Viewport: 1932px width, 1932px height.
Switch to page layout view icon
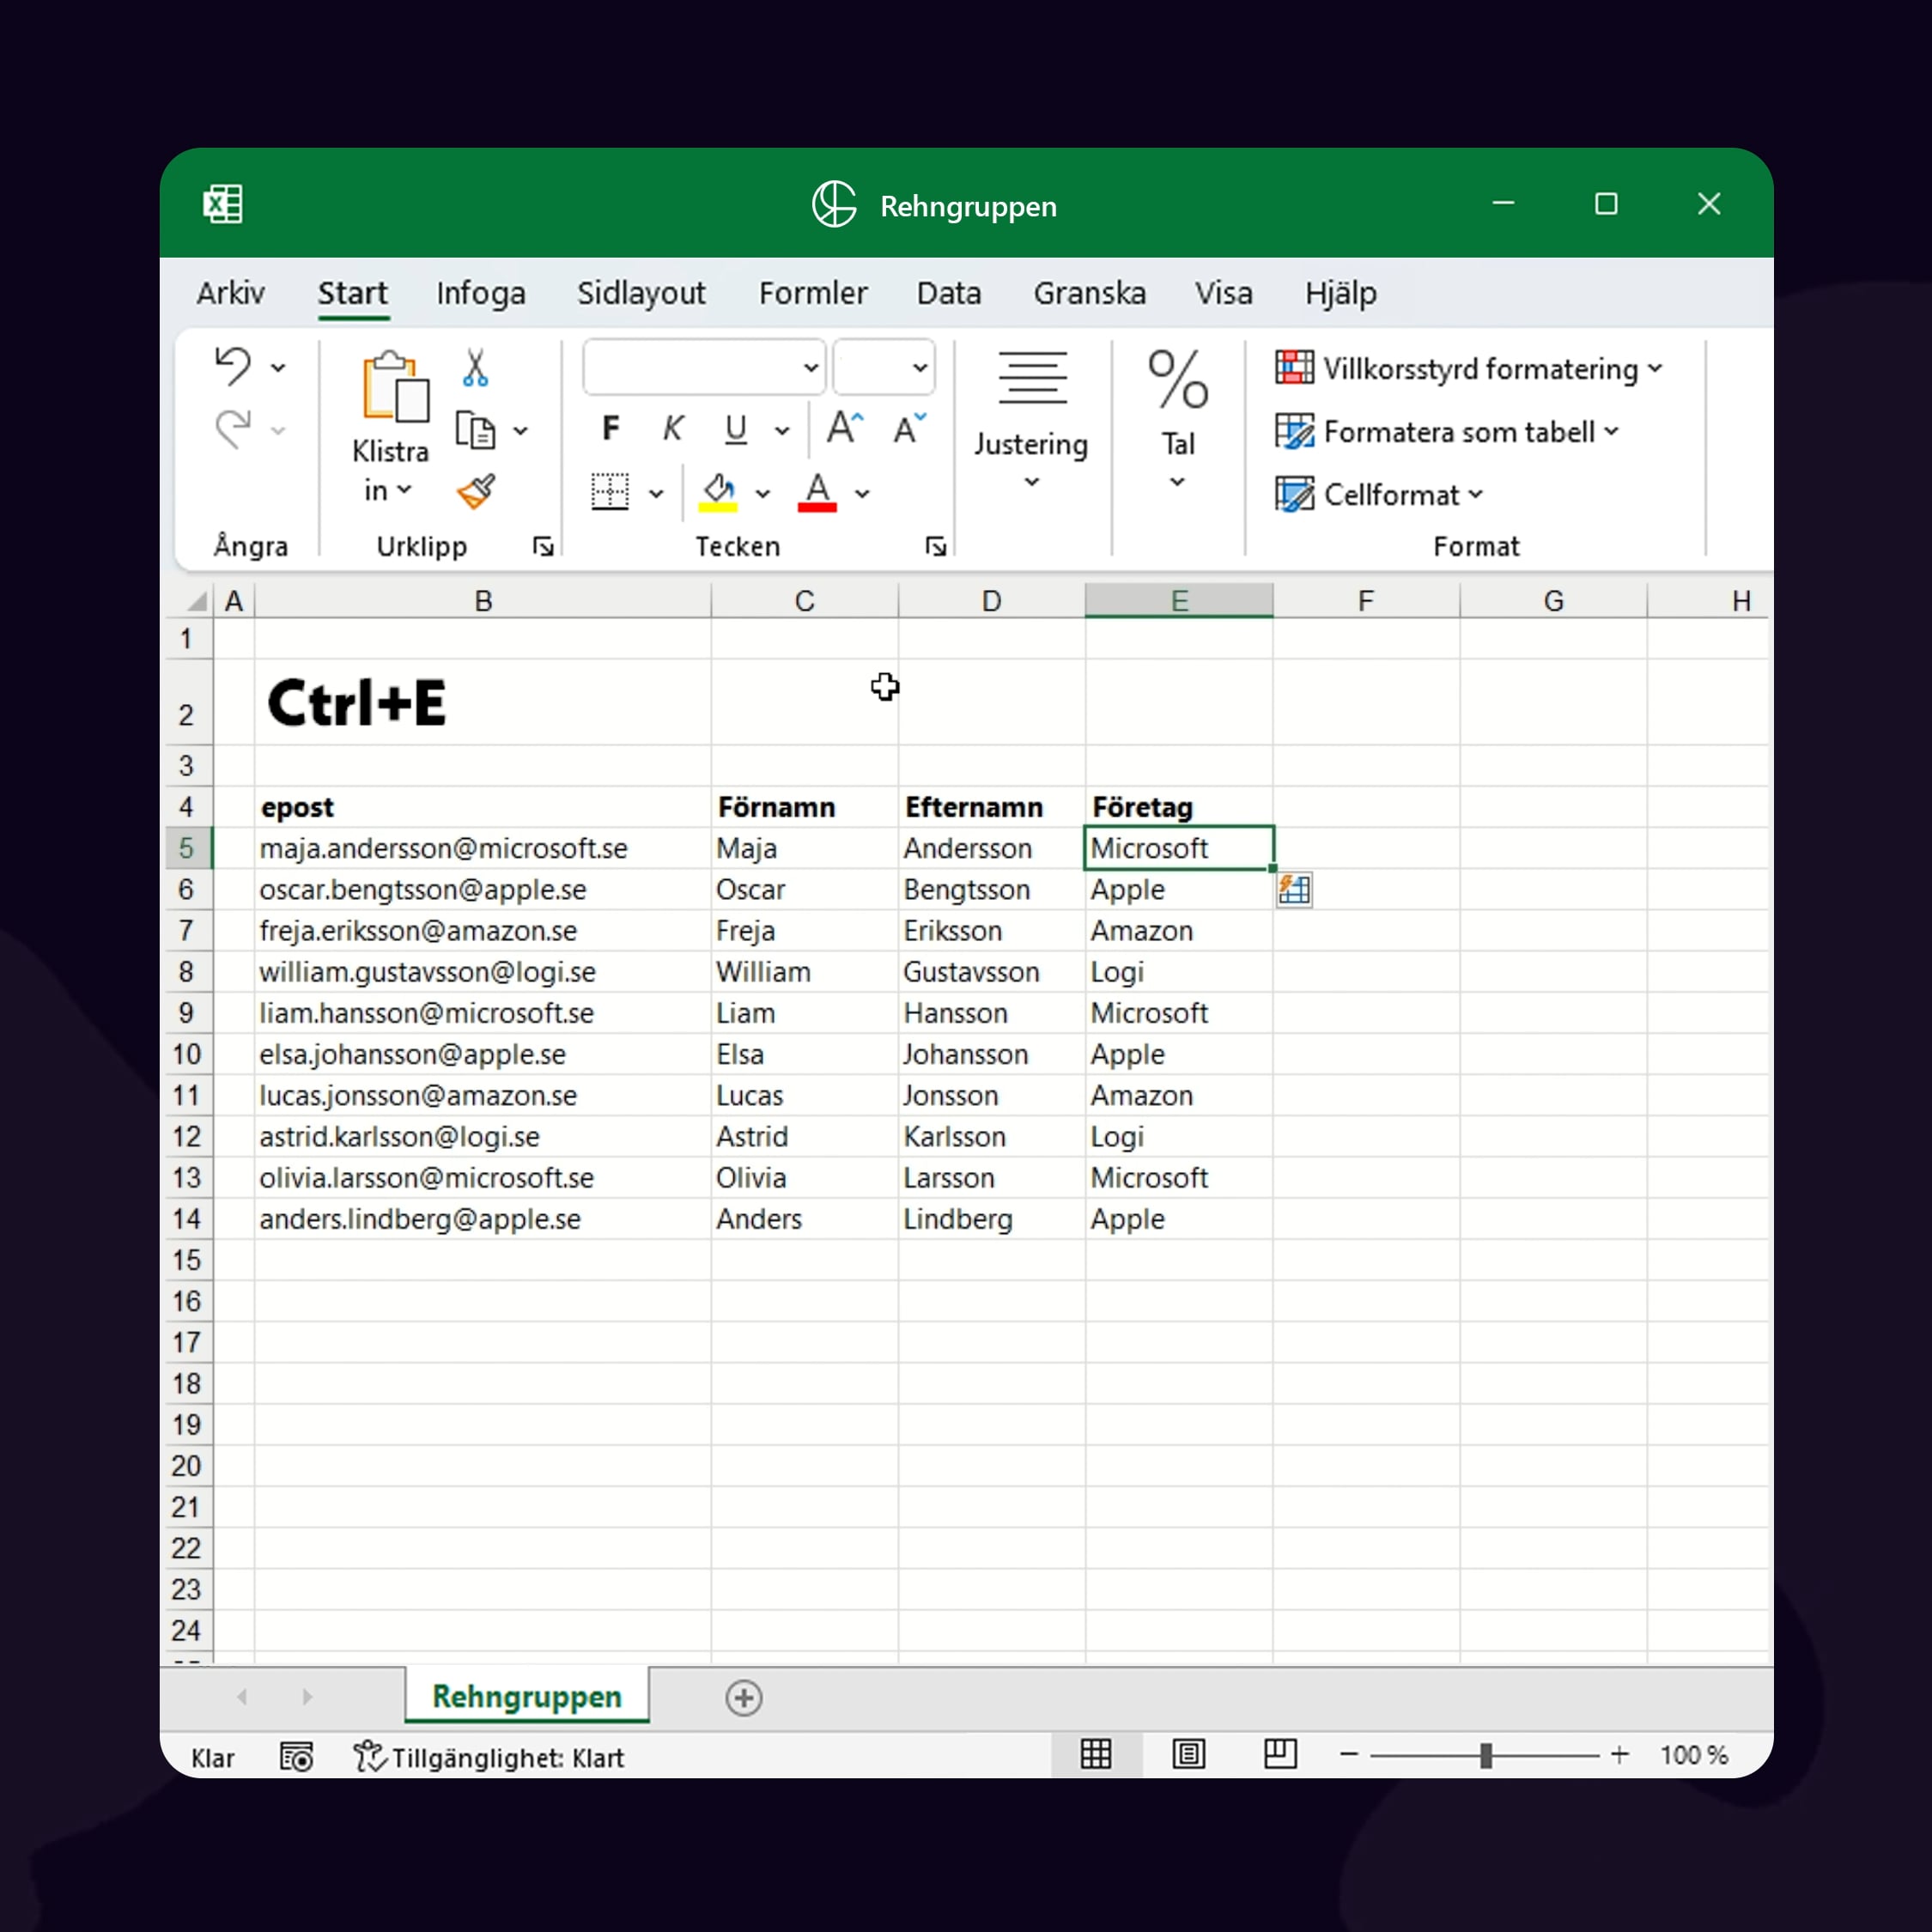1189,1755
